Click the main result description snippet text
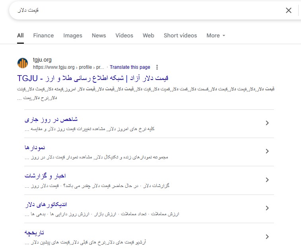 point(146,93)
